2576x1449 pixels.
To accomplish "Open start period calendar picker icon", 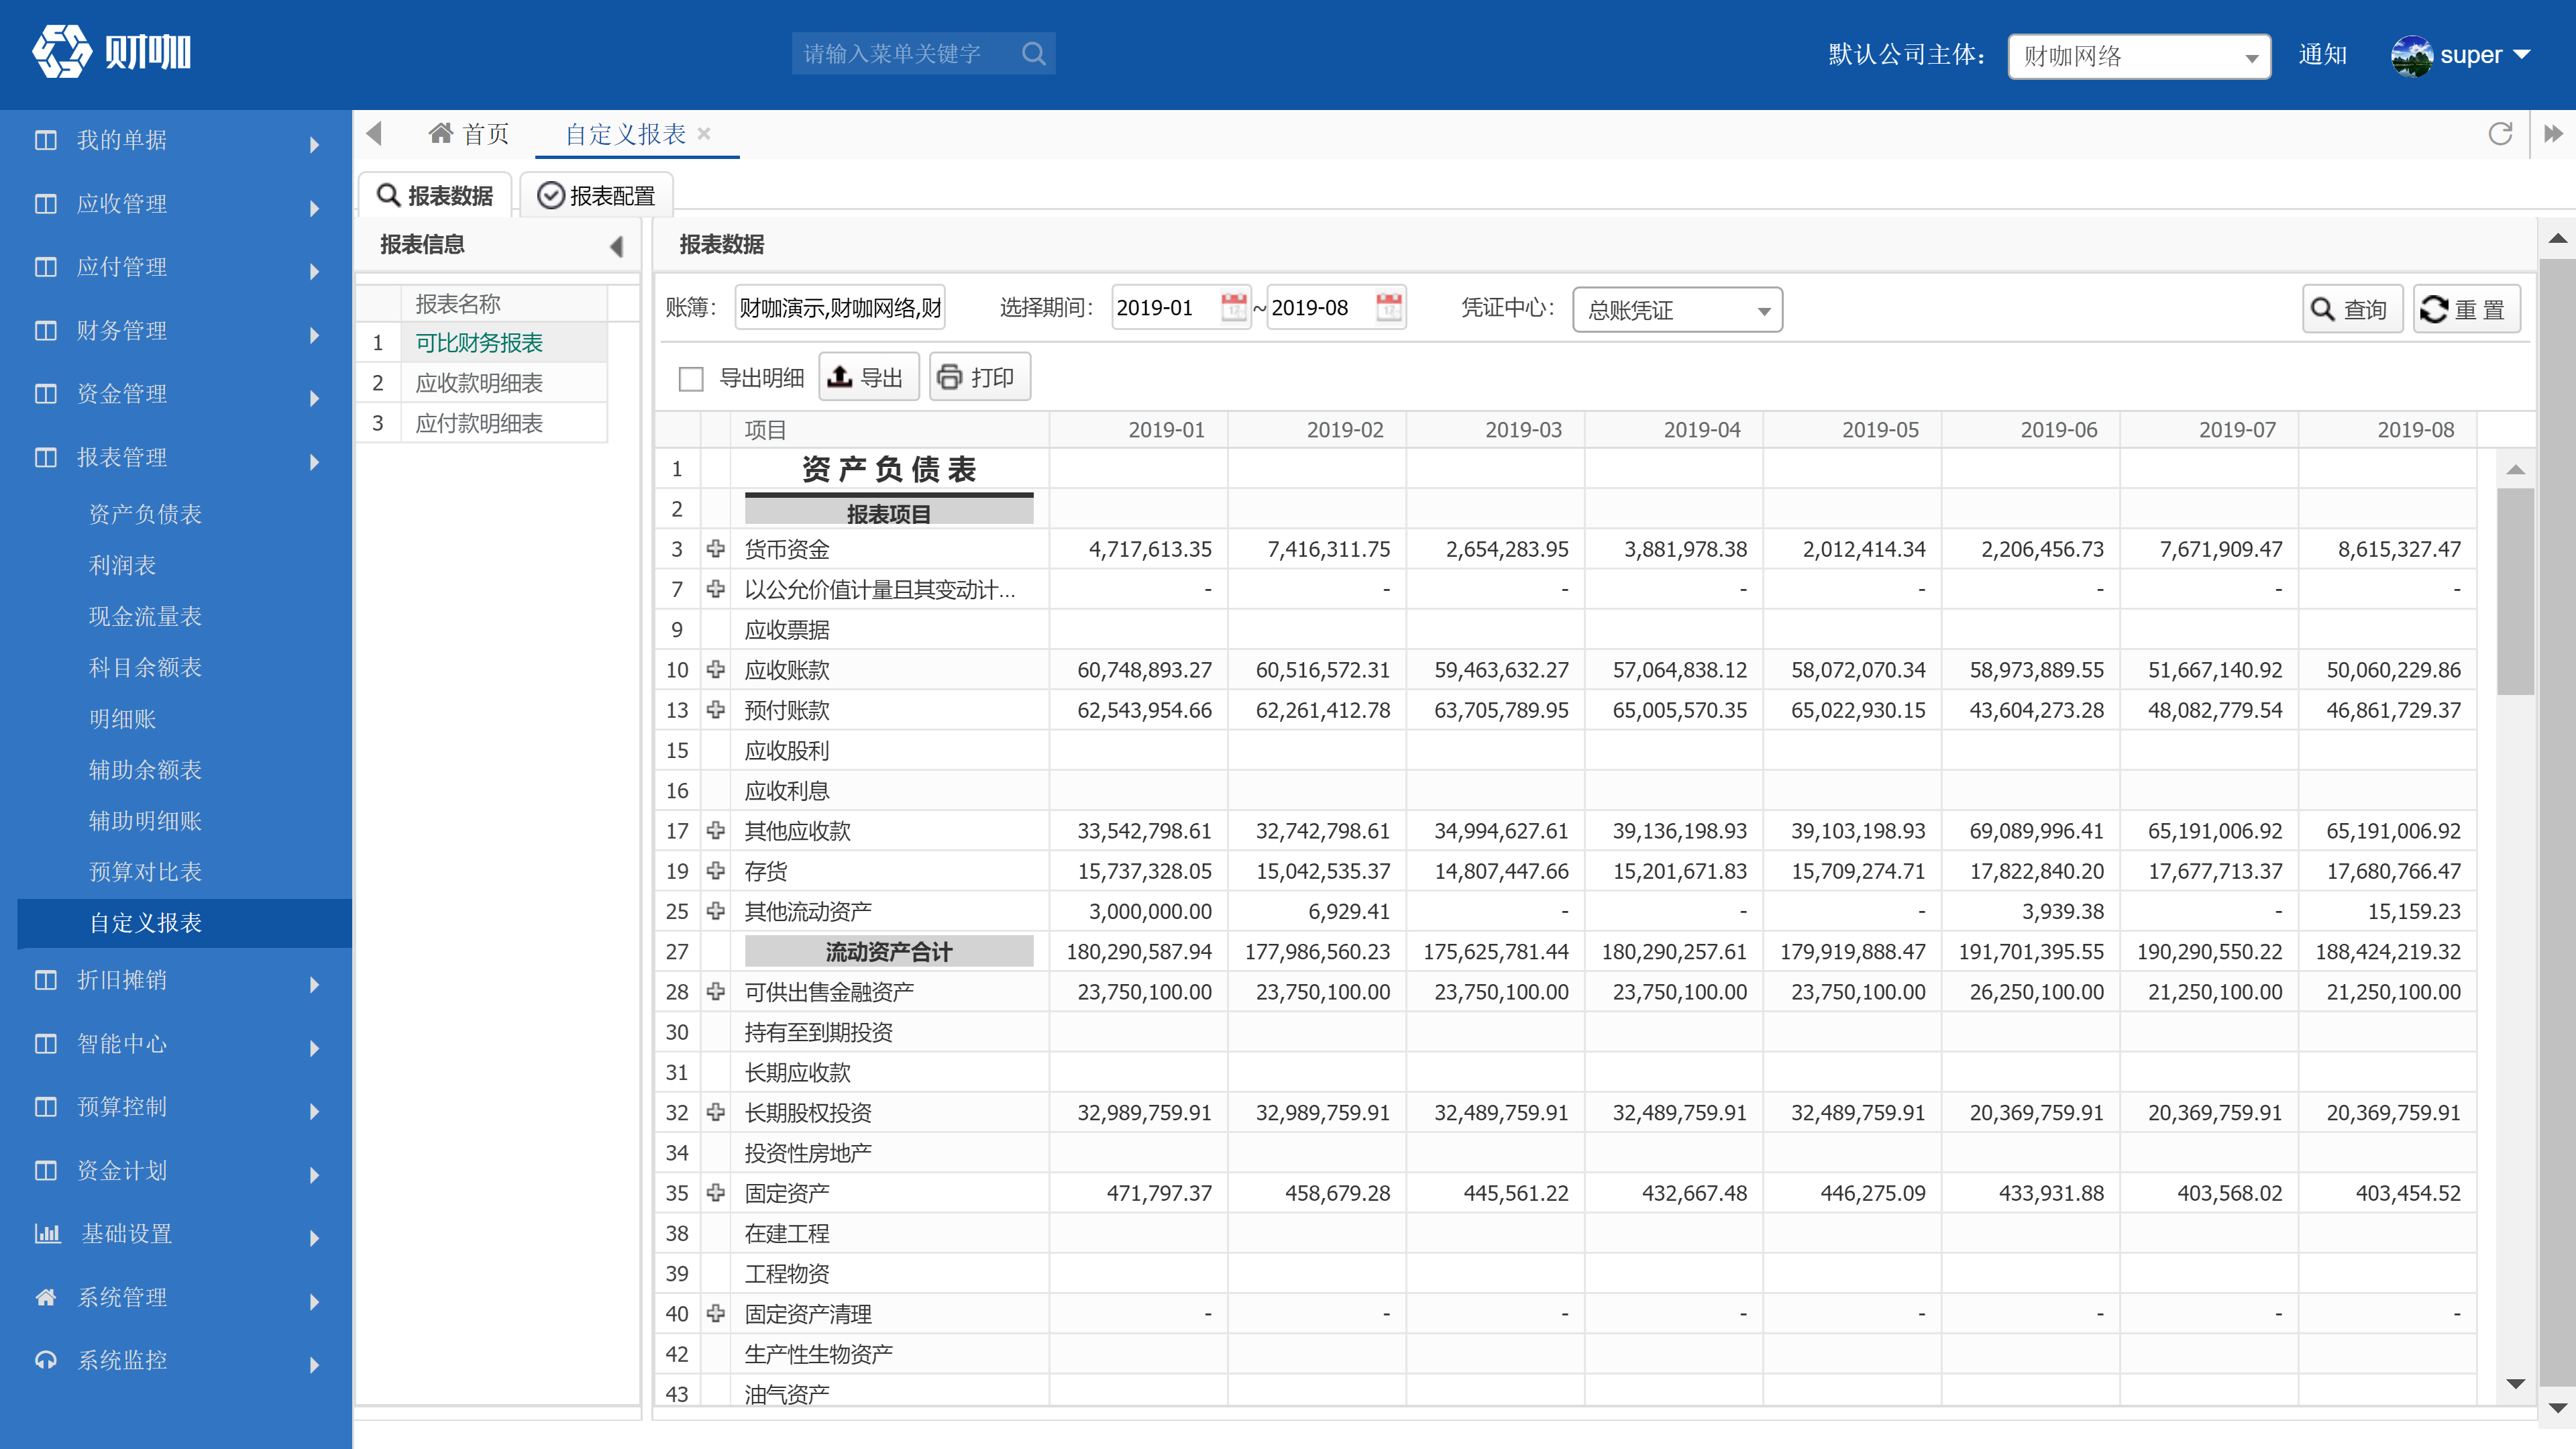I will (1234, 307).
